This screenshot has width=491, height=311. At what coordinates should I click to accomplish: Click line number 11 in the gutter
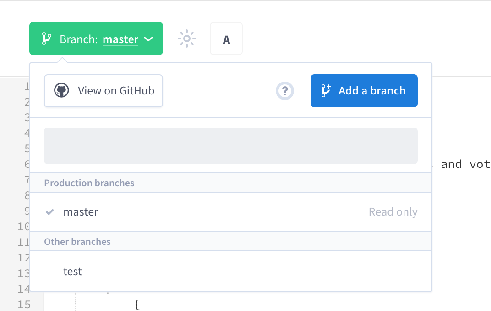(x=23, y=242)
